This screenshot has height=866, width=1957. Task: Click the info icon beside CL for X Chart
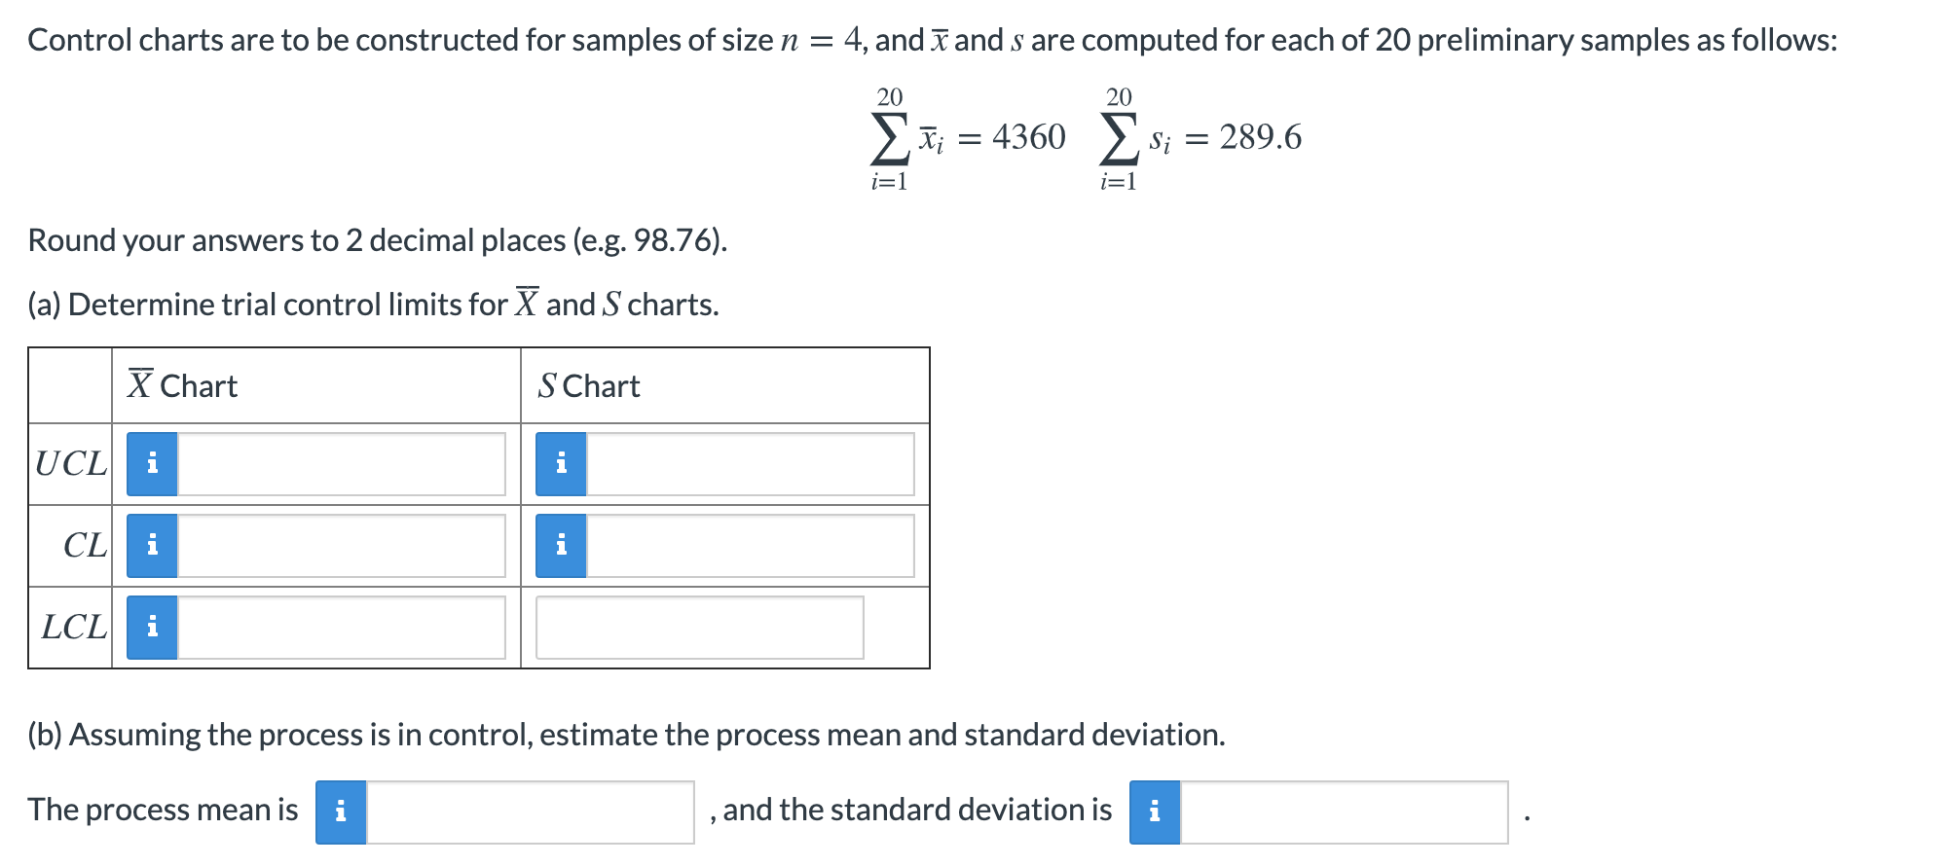(151, 548)
